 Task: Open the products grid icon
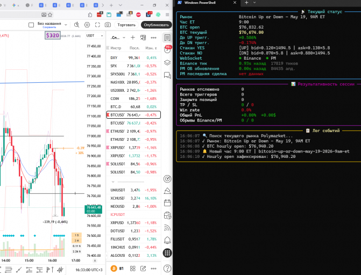click(167, 253)
